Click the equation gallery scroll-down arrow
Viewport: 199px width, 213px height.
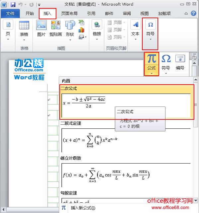tap(196, 200)
